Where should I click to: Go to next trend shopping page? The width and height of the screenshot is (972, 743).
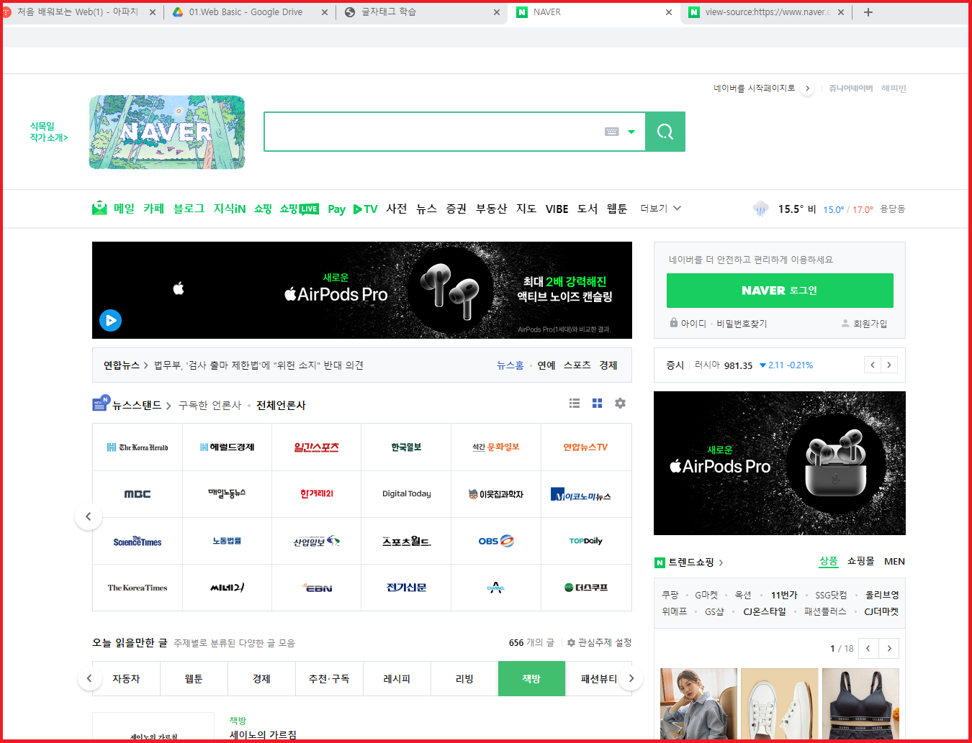pyautogui.click(x=889, y=648)
